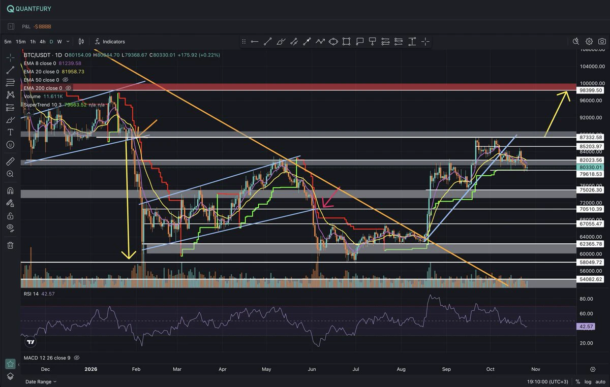The width and height of the screenshot is (610, 387).
Task: Select the Text annotation tool
Action: (10, 132)
